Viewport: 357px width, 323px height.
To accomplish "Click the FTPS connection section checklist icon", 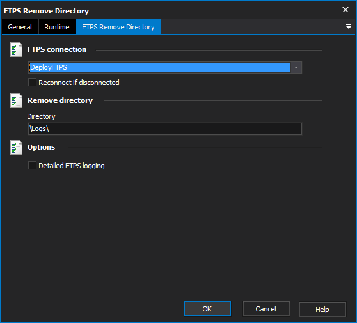I will pos(16,50).
